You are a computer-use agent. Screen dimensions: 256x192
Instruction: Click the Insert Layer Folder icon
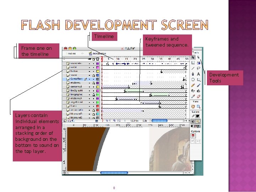(73, 121)
